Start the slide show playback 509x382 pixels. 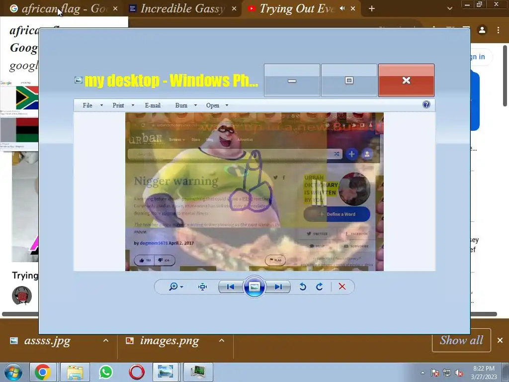point(254,287)
